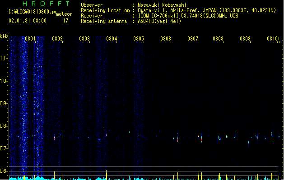Click the 0.6 kHz axis label
This screenshot has width=284, height=180.
[x=4, y=171]
